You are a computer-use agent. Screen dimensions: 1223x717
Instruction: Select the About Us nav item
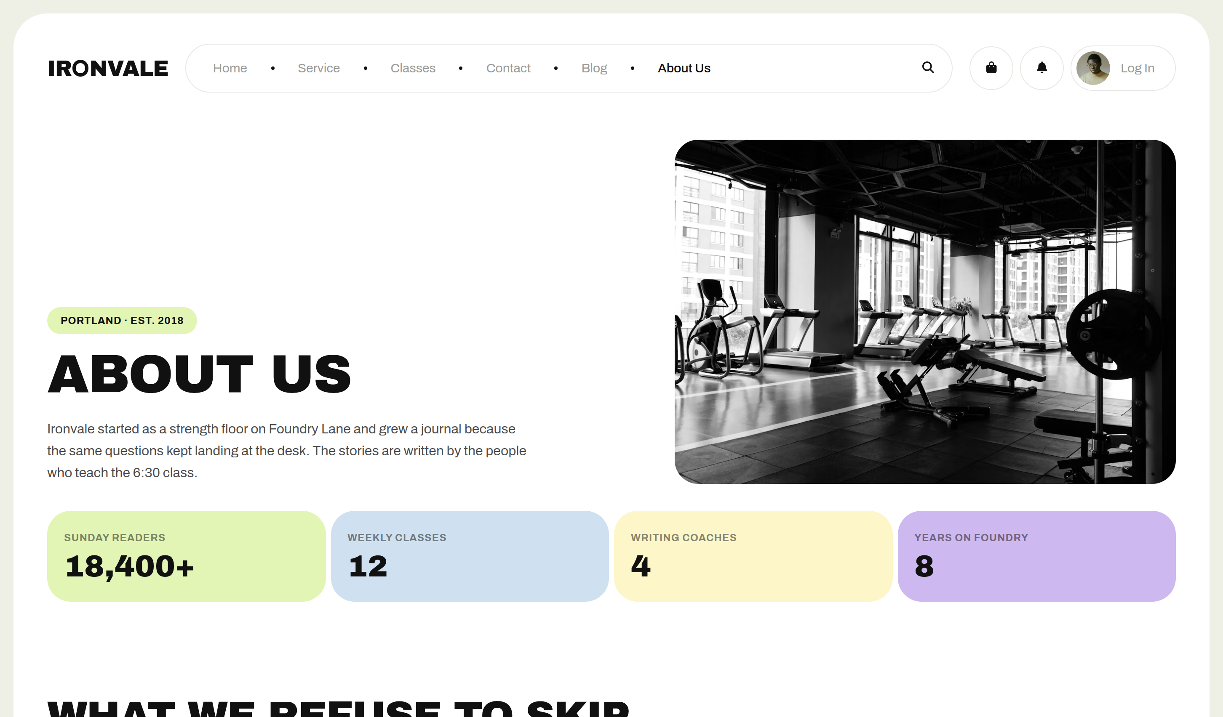click(684, 68)
